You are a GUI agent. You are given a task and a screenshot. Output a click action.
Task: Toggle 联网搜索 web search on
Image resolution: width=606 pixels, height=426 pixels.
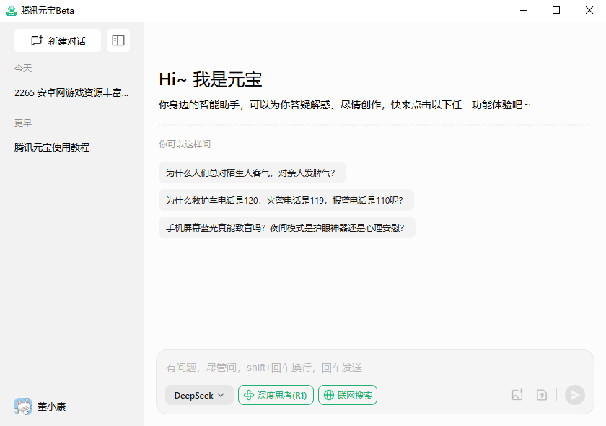coord(348,395)
